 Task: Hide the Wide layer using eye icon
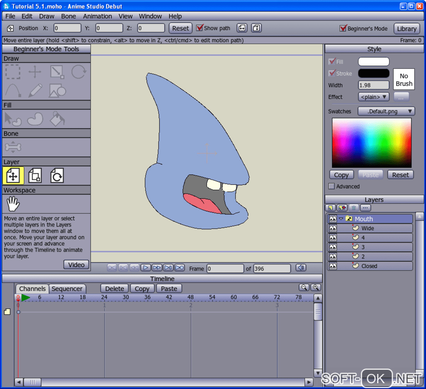[x=332, y=228]
